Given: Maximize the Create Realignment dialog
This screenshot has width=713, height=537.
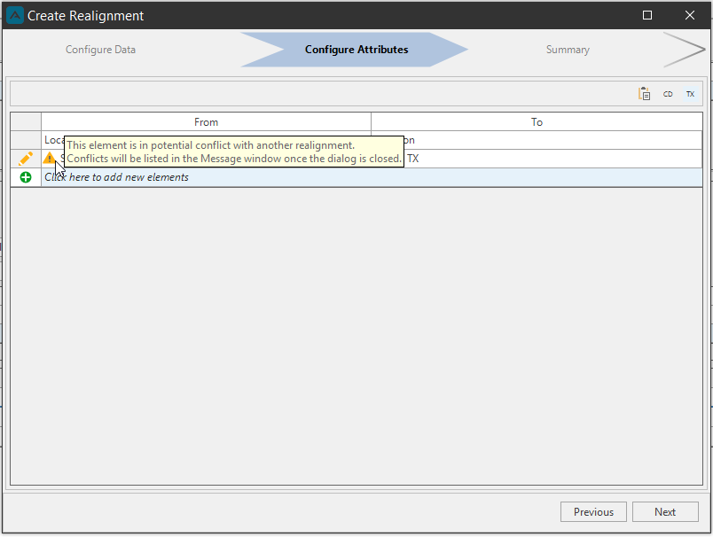Looking at the screenshot, I should pos(647,15).
